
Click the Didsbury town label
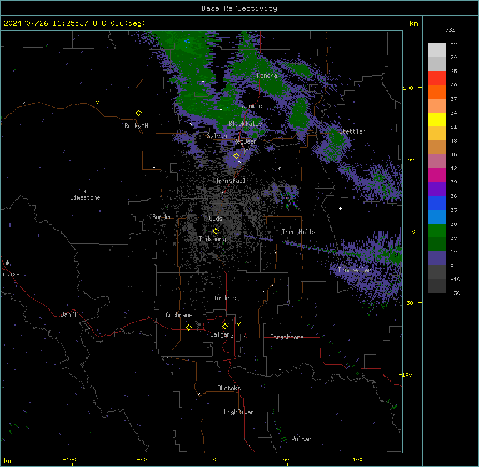click(213, 239)
